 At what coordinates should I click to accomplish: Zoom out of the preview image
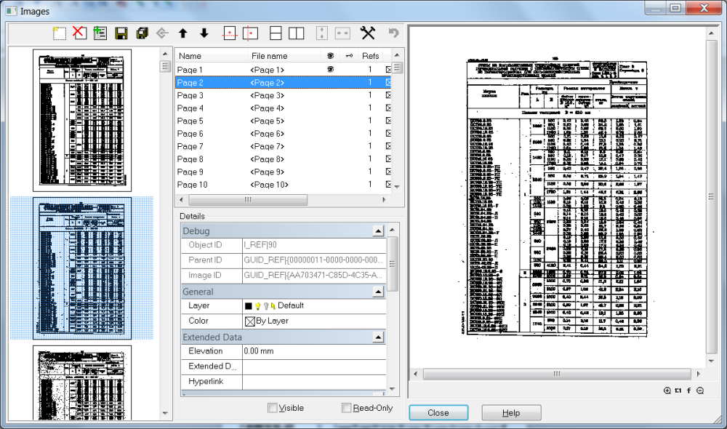[x=700, y=390]
